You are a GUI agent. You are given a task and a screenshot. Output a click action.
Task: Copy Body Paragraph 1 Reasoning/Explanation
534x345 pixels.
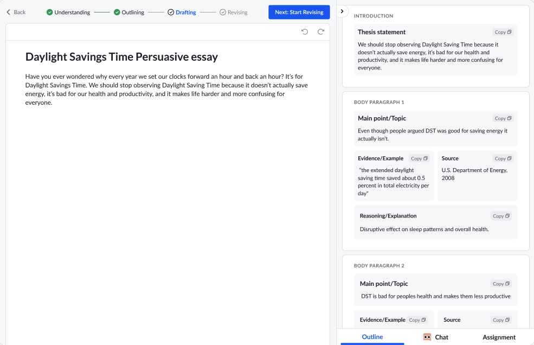(x=501, y=216)
